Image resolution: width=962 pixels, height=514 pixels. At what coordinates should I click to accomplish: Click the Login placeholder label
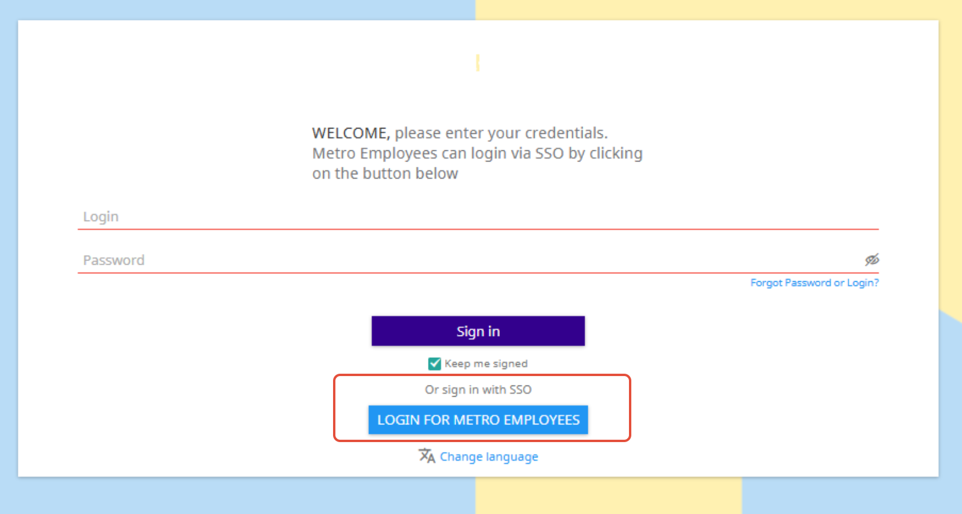[x=101, y=217]
